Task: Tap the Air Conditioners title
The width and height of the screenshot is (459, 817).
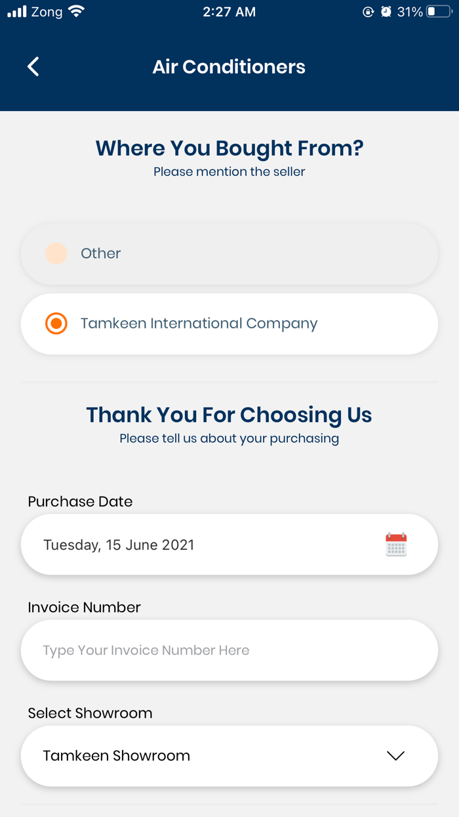Action: point(229,66)
